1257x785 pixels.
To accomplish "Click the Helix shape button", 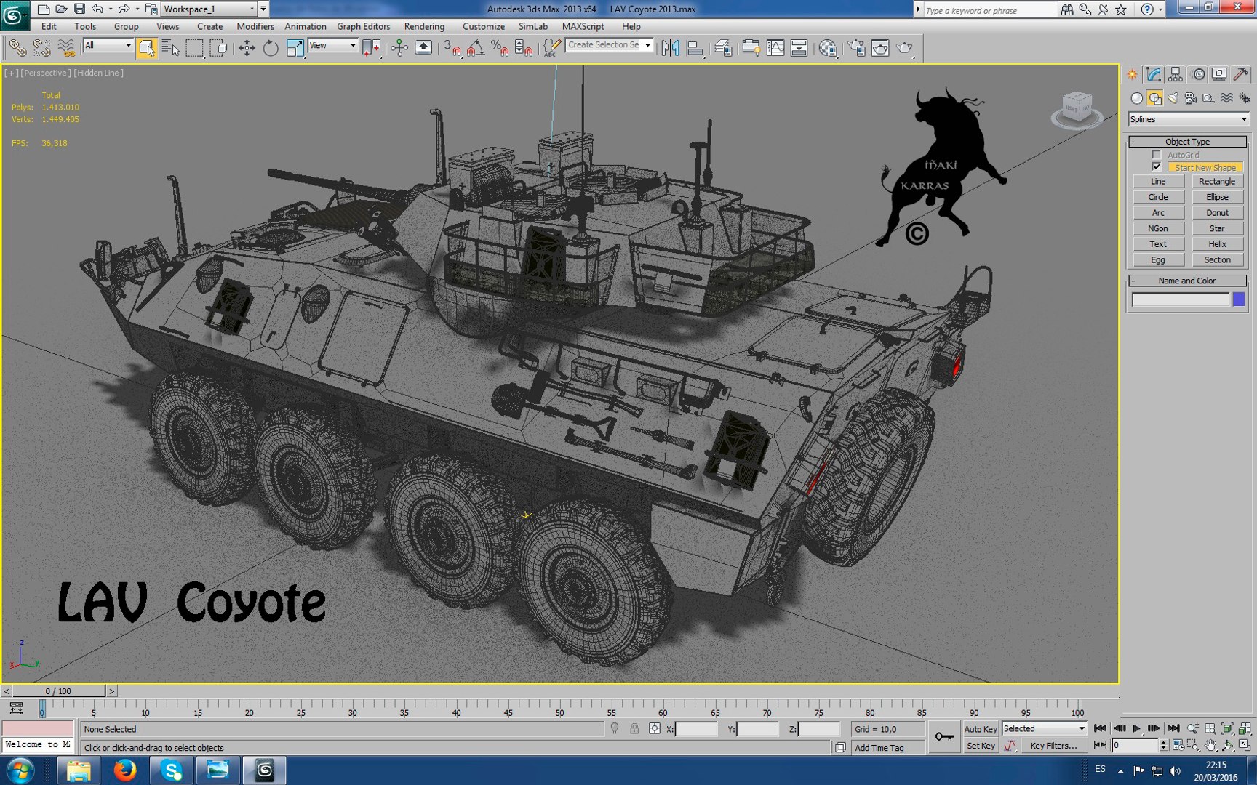I will [x=1217, y=244].
